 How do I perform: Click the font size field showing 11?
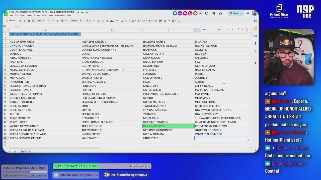(90, 21)
